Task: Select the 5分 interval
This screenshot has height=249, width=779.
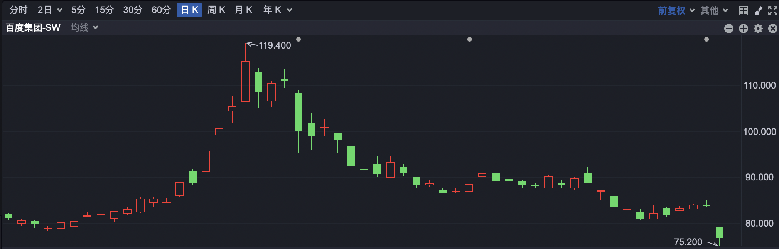Action: pos(78,10)
